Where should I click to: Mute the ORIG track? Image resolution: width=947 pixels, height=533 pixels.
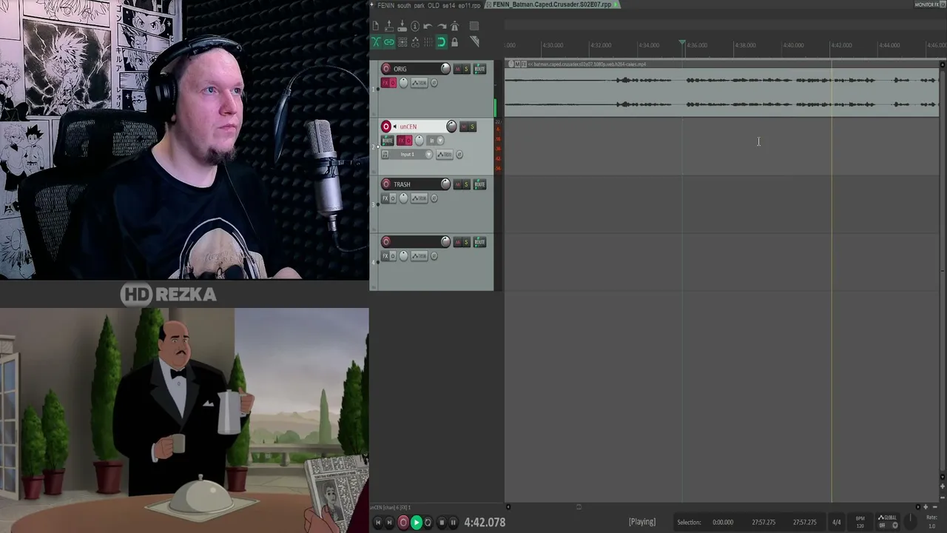pyautogui.click(x=458, y=69)
